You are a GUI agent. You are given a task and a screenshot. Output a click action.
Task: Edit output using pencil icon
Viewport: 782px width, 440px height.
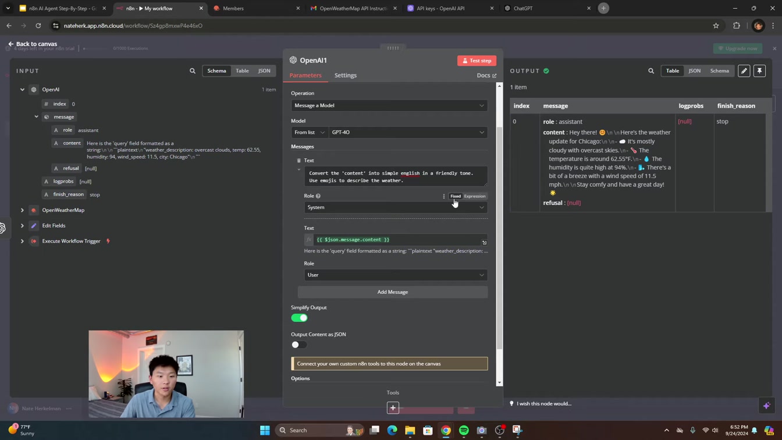pyautogui.click(x=744, y=71)
